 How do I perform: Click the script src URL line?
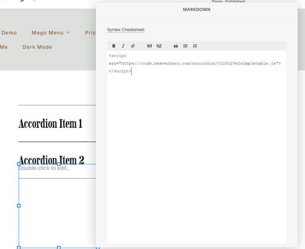[195, 64]
